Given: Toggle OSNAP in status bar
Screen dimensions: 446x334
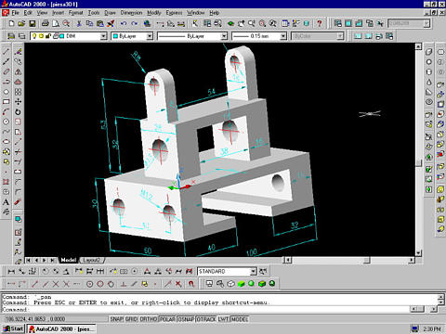Looking at the screenshot, I should click(x=186, y=319).
